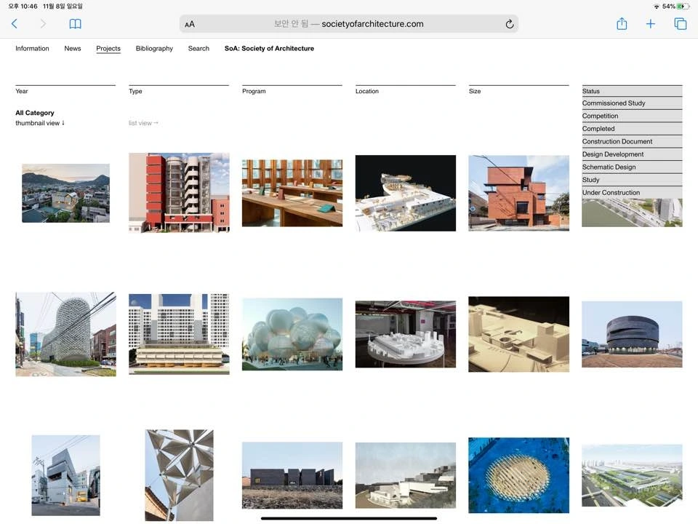
Task: Open the Information menu item
Action: click(x=32, y=48)
